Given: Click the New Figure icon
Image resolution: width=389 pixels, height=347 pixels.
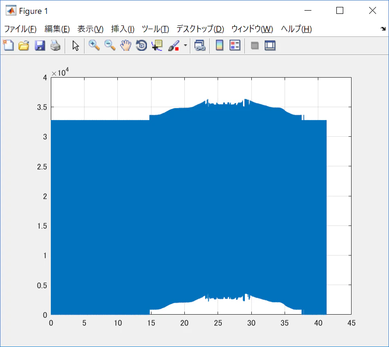Looking at the screenshot, I should (8, 46).
